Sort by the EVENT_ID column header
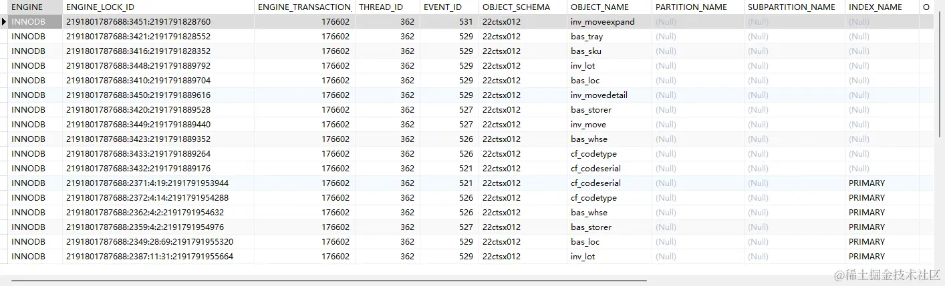945x286 pixels. point(449,7)
